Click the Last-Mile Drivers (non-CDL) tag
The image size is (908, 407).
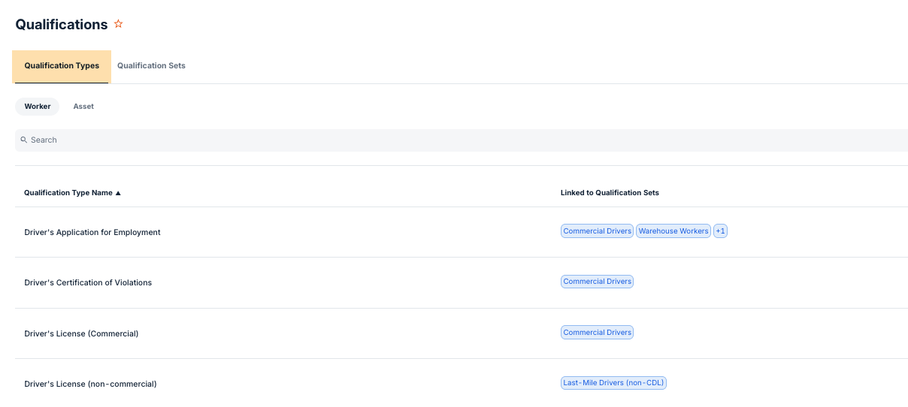[x=614, y=383]
